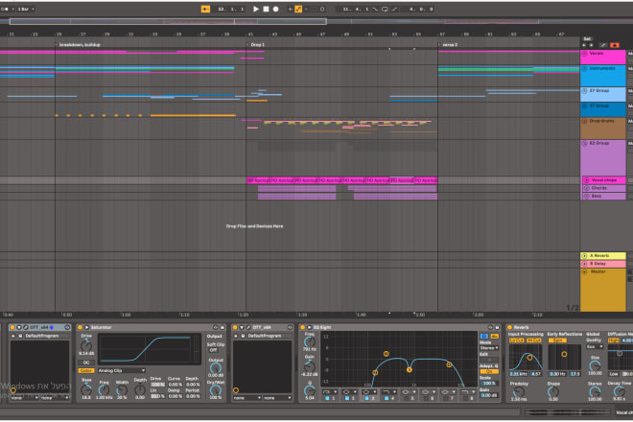Viewport: 633px width, 422px height.
Task: Unfold parameters of the first OTT_x64 device
Action: coord(19,327)
